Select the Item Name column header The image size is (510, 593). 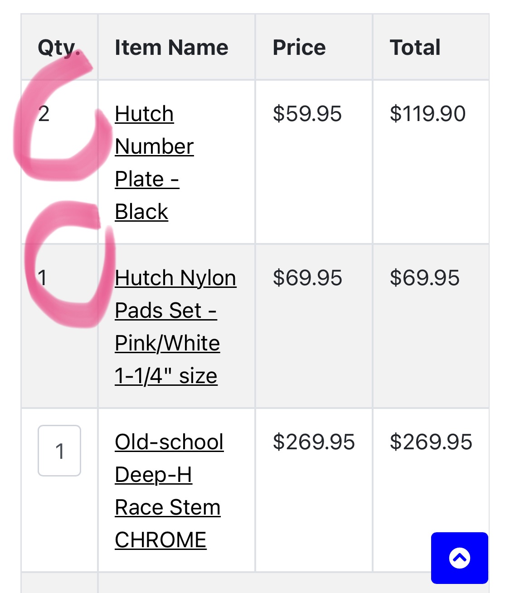[x=171, y=47]
